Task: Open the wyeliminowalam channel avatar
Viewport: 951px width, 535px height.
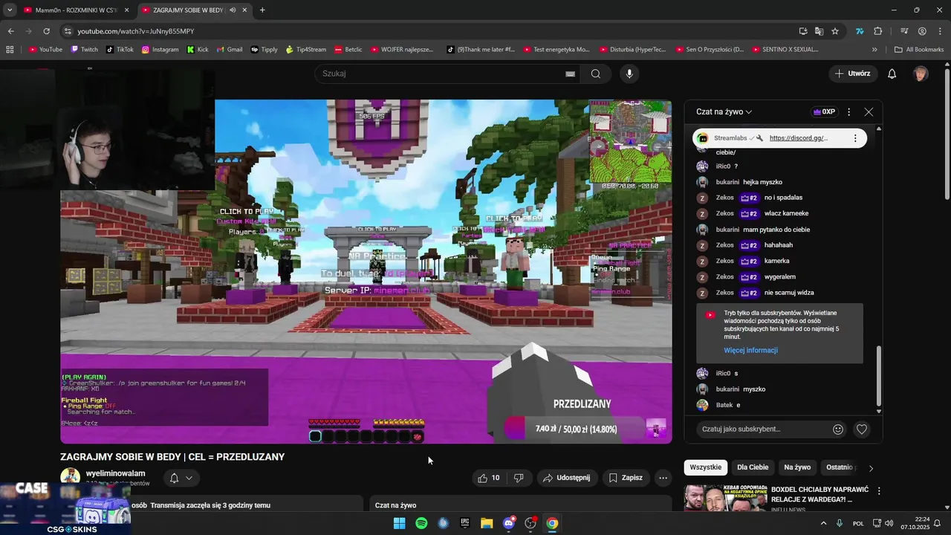Action: coord(71,478)
